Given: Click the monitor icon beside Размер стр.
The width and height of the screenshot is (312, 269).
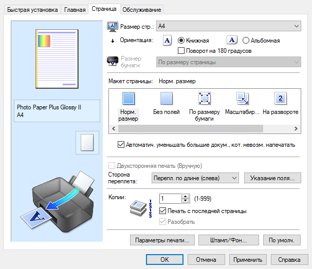Looking at the screenshot, I should pyautogui.click(x=113, y=27).
